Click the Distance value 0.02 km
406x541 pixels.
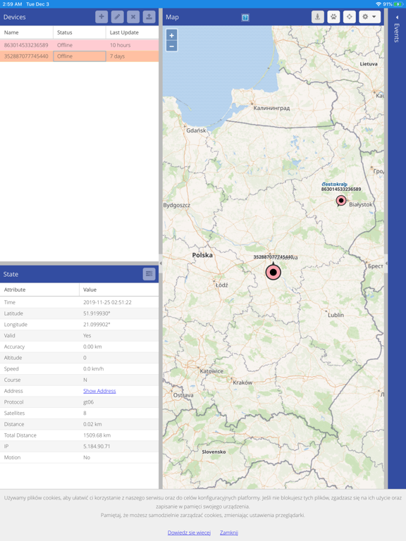92,424
